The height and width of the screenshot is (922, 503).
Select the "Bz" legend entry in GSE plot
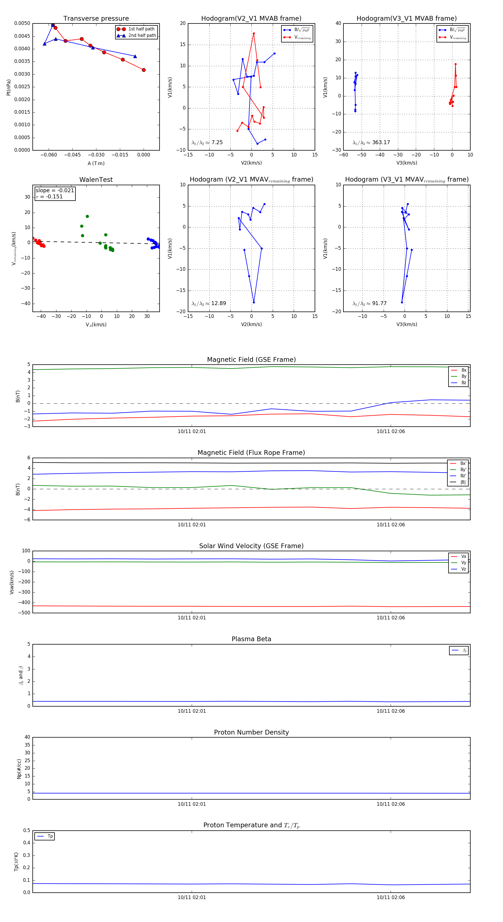[x=459, y=383]
